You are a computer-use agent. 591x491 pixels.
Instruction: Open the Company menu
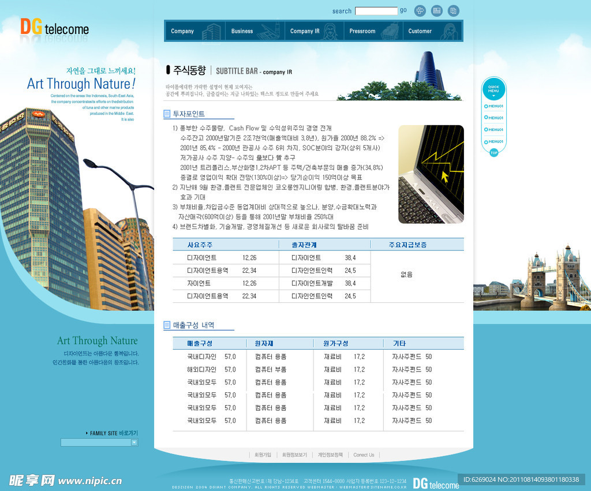182,31
